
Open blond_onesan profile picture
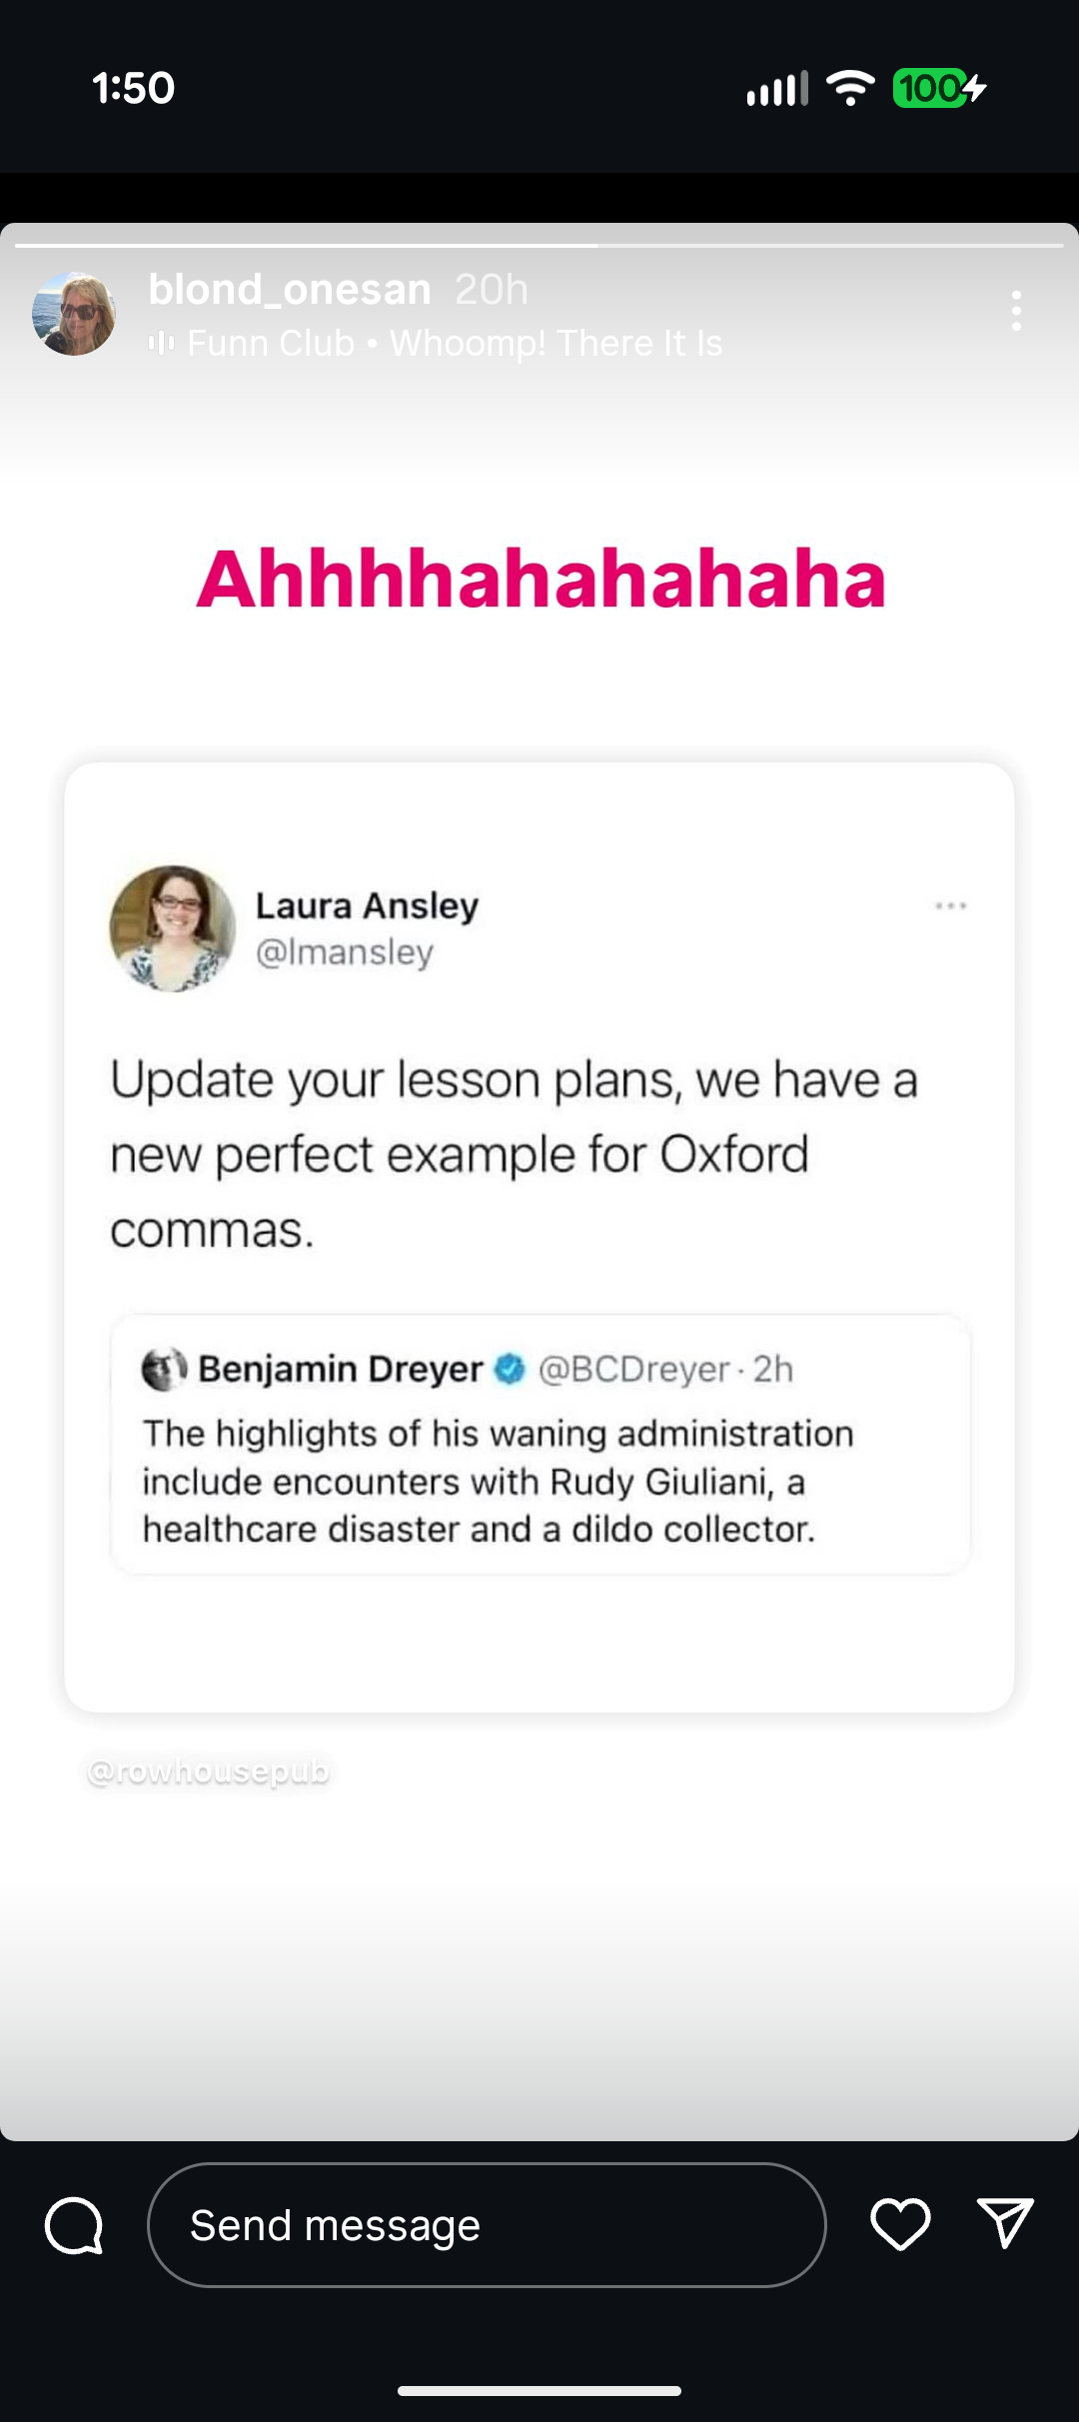[x=74, y=314]
